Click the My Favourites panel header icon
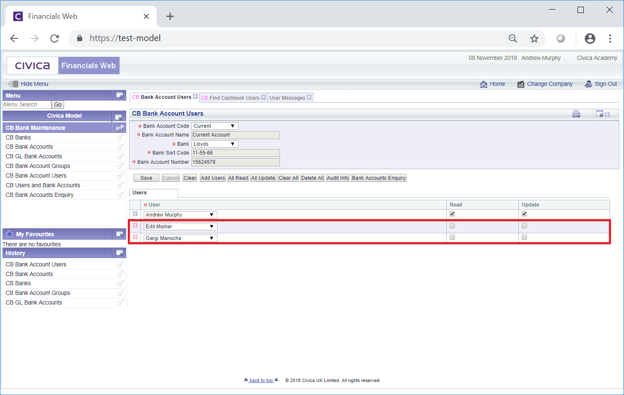This screenshot has width=624, height=395. (119, 234)
